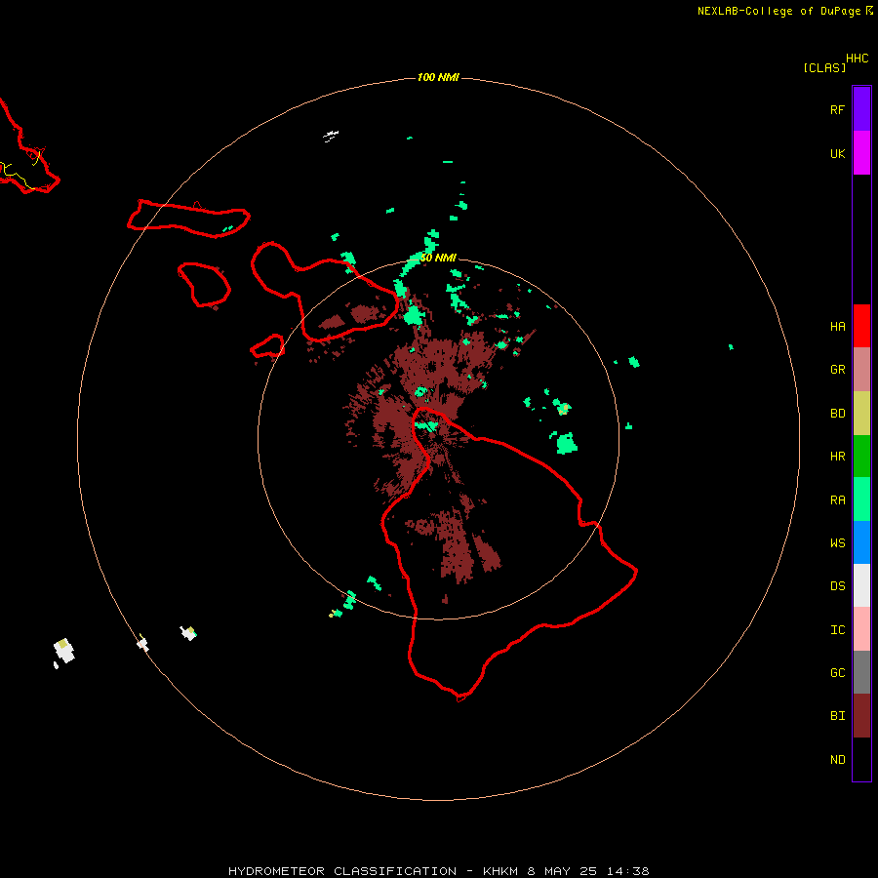Viewport: 878px width, 878px height.
Task: Click the BI dark red legend swatch
Action: pyautogui.click(x=861, y=716)
